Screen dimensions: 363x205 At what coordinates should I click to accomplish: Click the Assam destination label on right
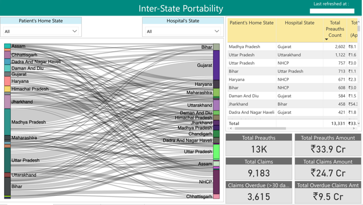(x=205, y=164)
